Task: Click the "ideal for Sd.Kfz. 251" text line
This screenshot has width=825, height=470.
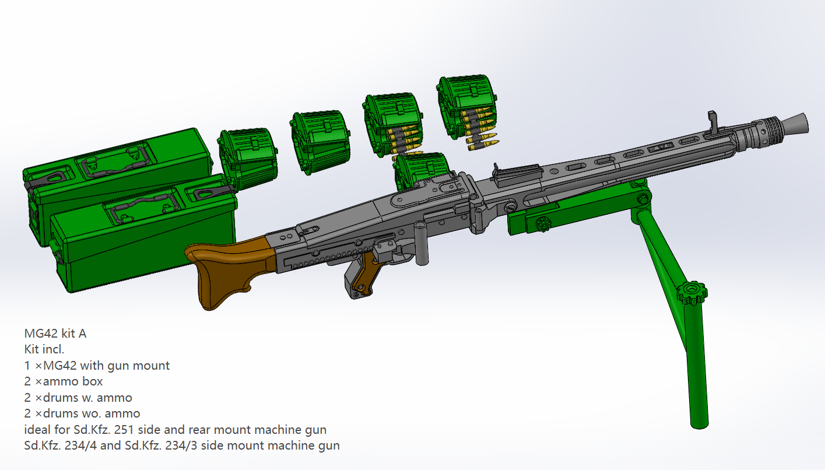Action: 175,430
